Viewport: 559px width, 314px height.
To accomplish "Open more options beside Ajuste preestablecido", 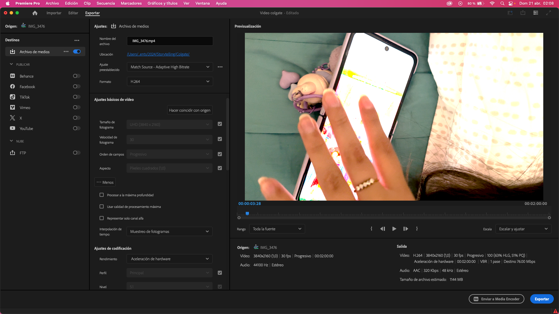I will point(220,67).
